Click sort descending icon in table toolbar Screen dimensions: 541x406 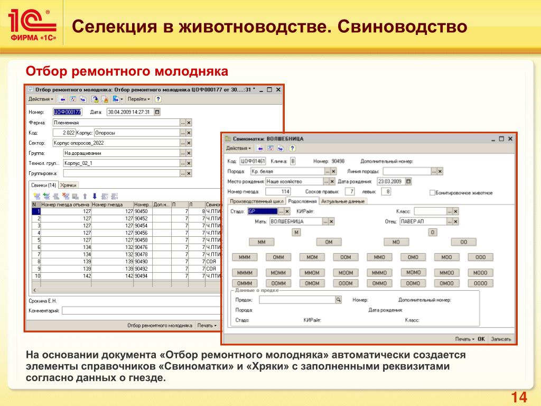coord(114,197)
